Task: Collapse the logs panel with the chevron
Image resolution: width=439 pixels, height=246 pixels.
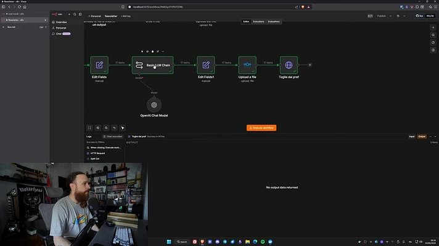Action: pyautogui.click(x=435, y=137)
